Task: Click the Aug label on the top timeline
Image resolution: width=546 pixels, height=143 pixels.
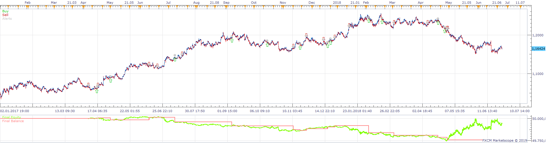Action: point(196,3)
